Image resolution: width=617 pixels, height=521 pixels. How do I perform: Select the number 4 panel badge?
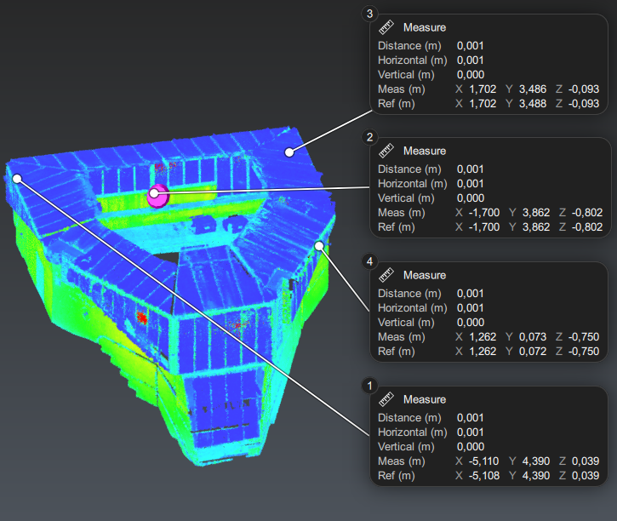tap(368, 261)
